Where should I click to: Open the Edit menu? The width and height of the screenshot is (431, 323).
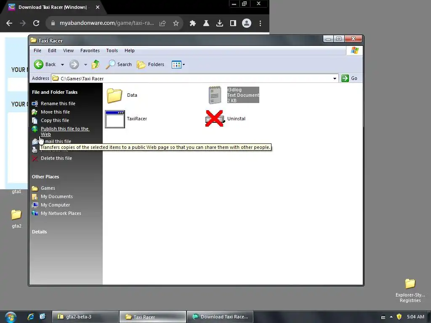[52, 50]
